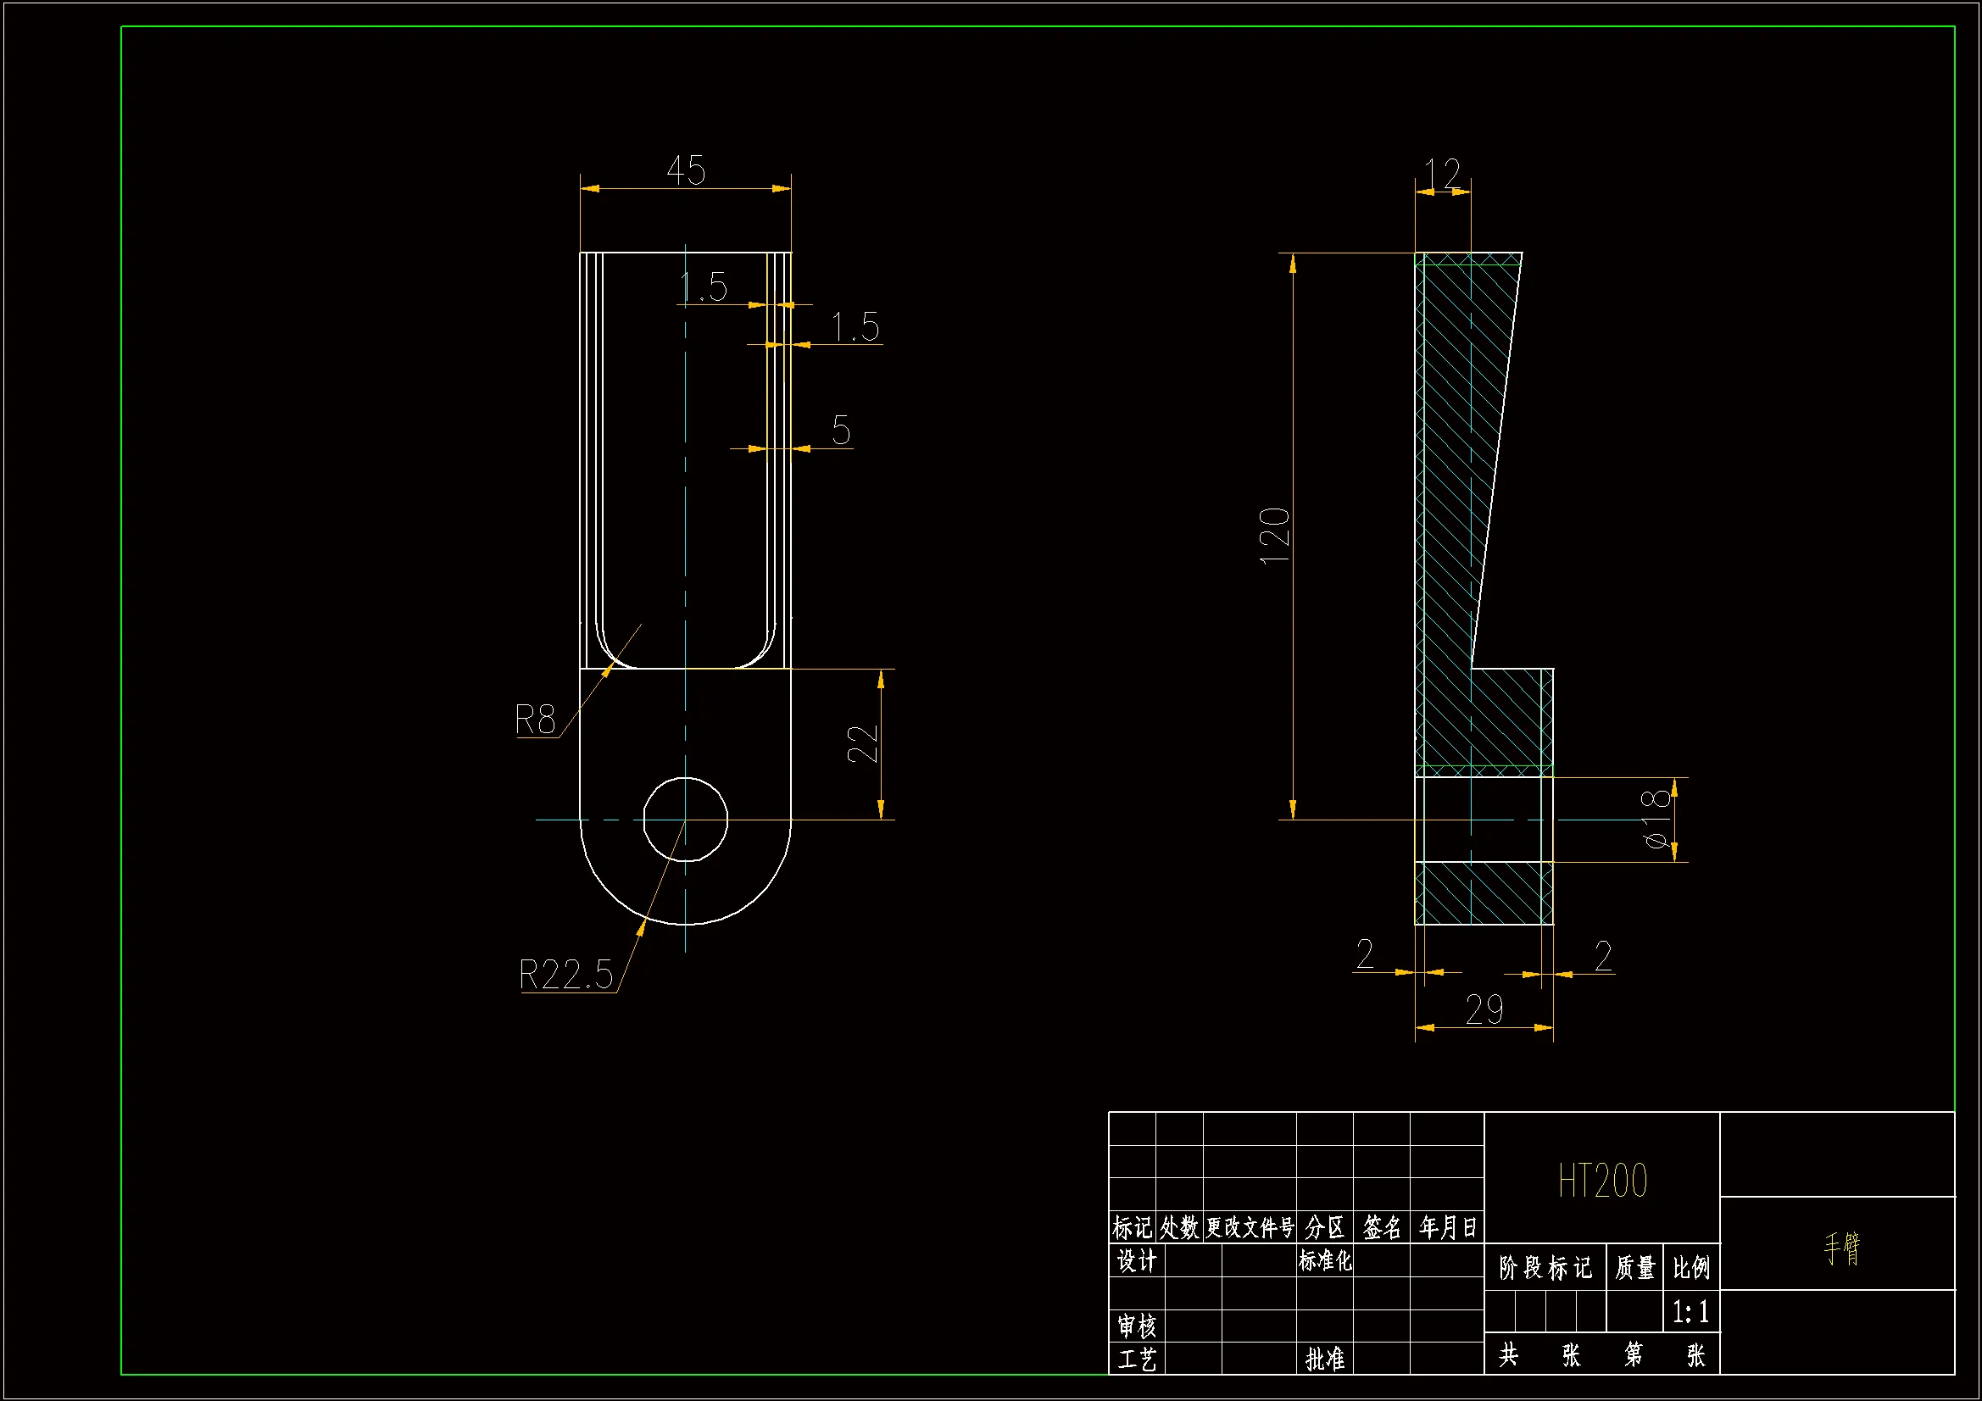
Task: Click the 12 top thickness dimension
Action: pyautogui.click(x=1442, y=174)
